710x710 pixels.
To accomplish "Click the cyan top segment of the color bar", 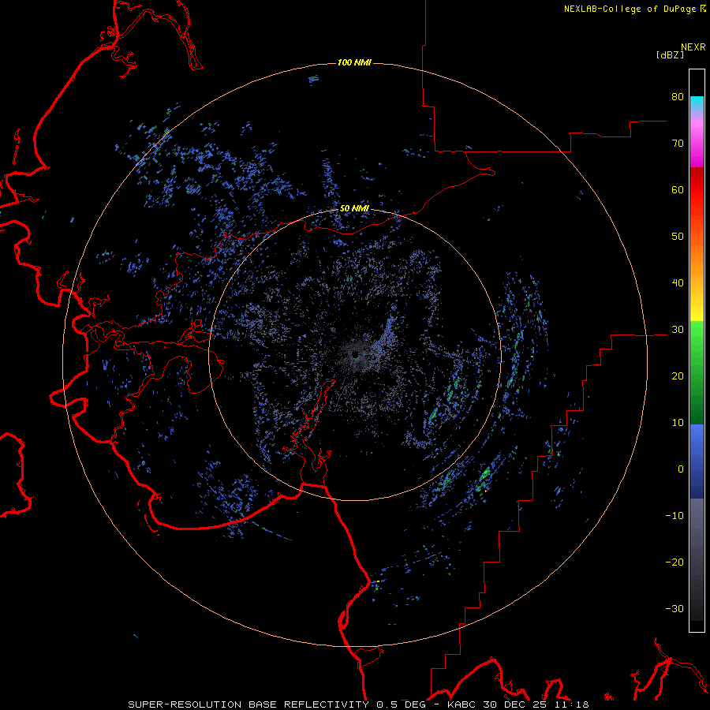I will coord(697,103).
